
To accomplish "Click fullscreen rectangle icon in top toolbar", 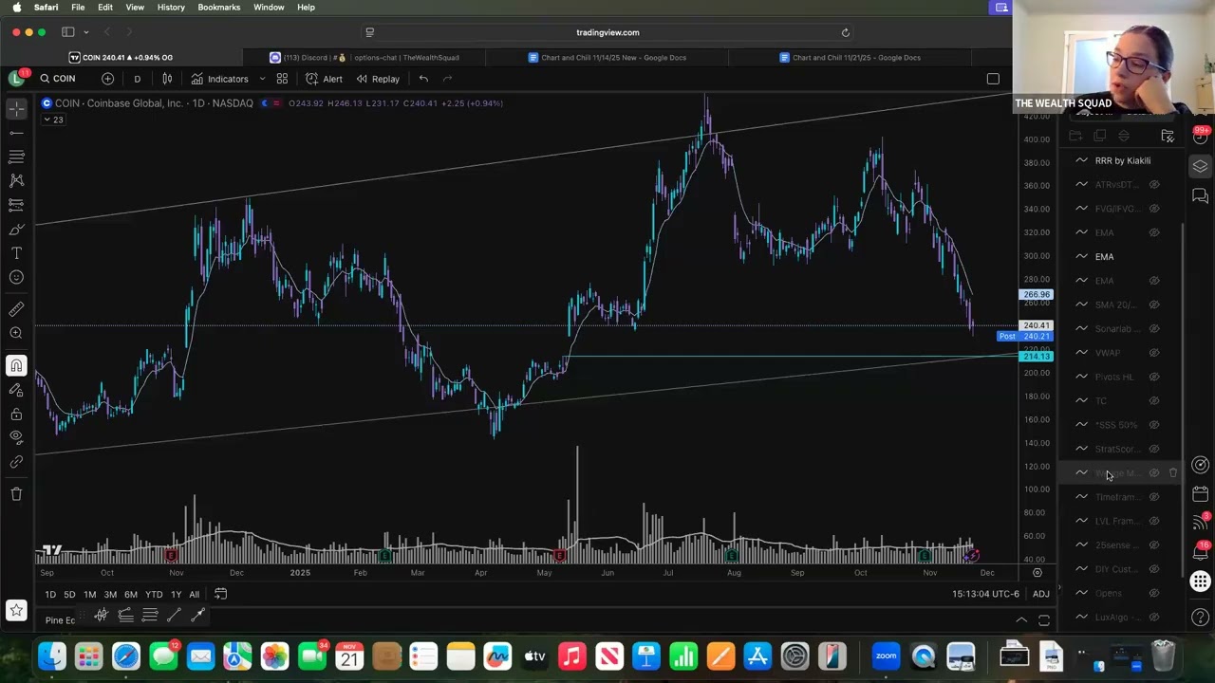I will pos(993,79).
